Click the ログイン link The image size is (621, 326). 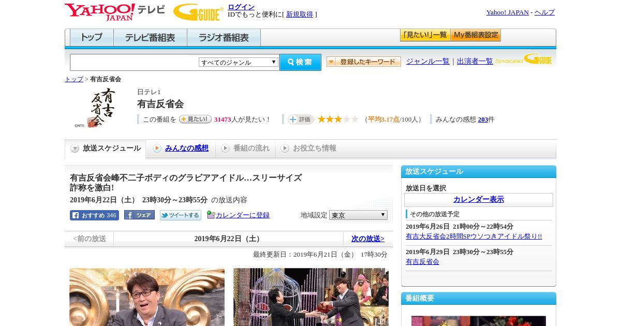coord(241,7)
